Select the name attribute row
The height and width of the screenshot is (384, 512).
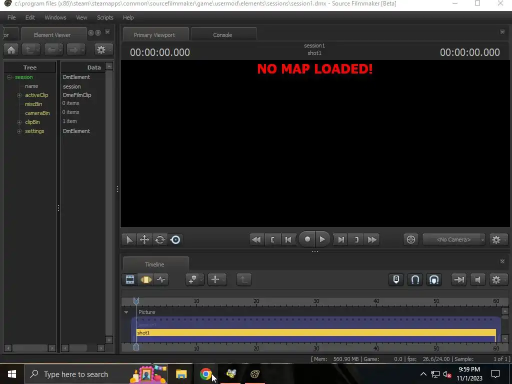(31, 86)
